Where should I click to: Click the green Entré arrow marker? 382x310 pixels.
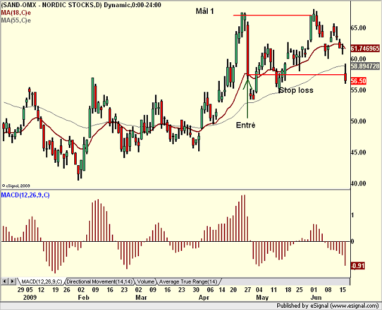click(x=247, y=98)
